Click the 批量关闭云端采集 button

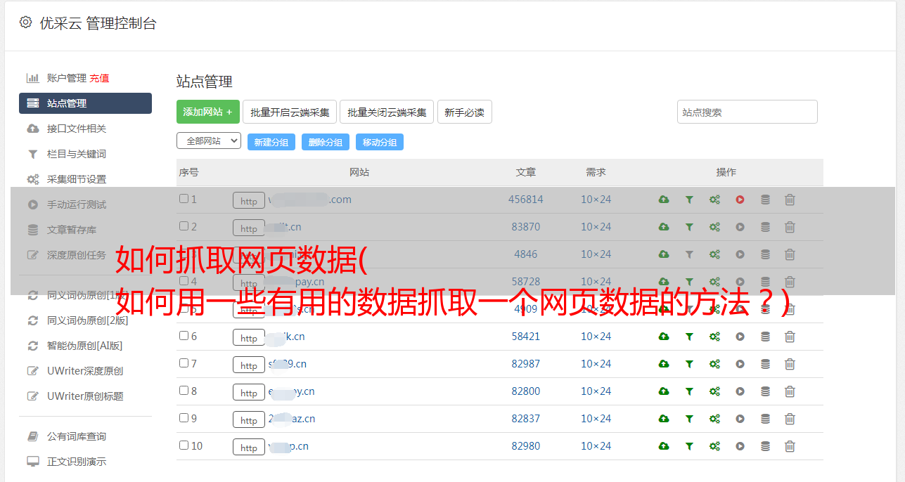pyautogui.click(x=387, y=112)
